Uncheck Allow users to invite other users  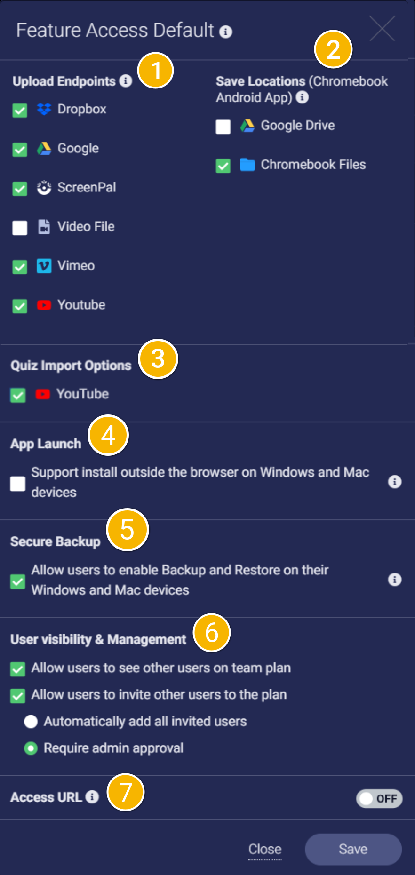pos(18,696)
